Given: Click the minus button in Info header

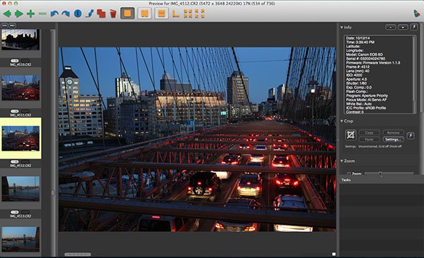Looking at the screenshot, I should (x=391, y=27).
